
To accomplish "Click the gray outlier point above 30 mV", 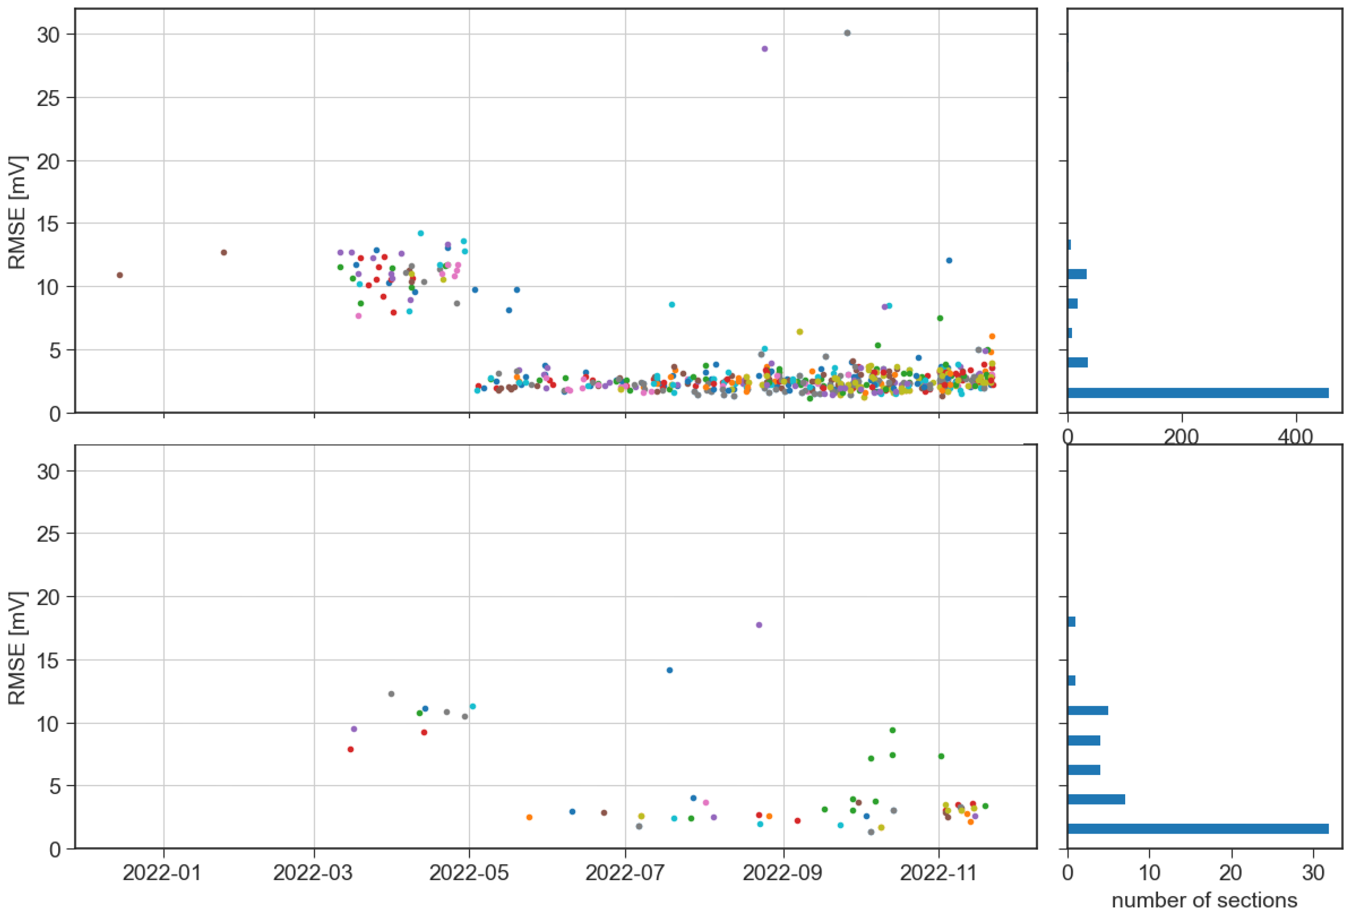I will [x=847, y=33].
